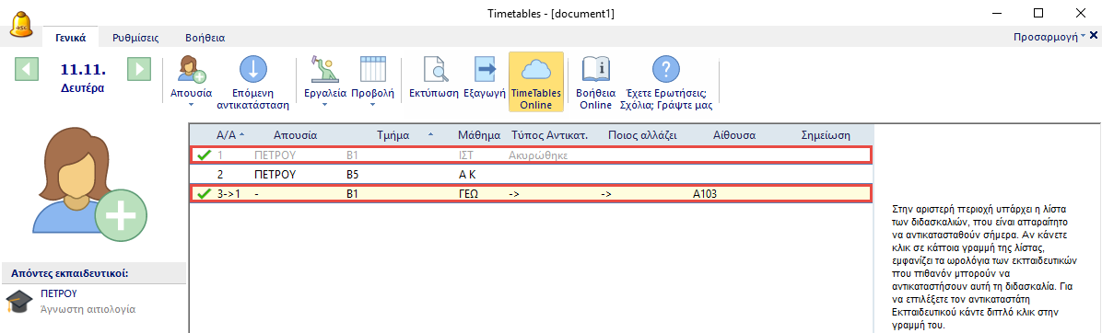Viewport: 1102px width, 333px height.
Task: Click the Απουσία absence icon
Action: tap(191, 70)
